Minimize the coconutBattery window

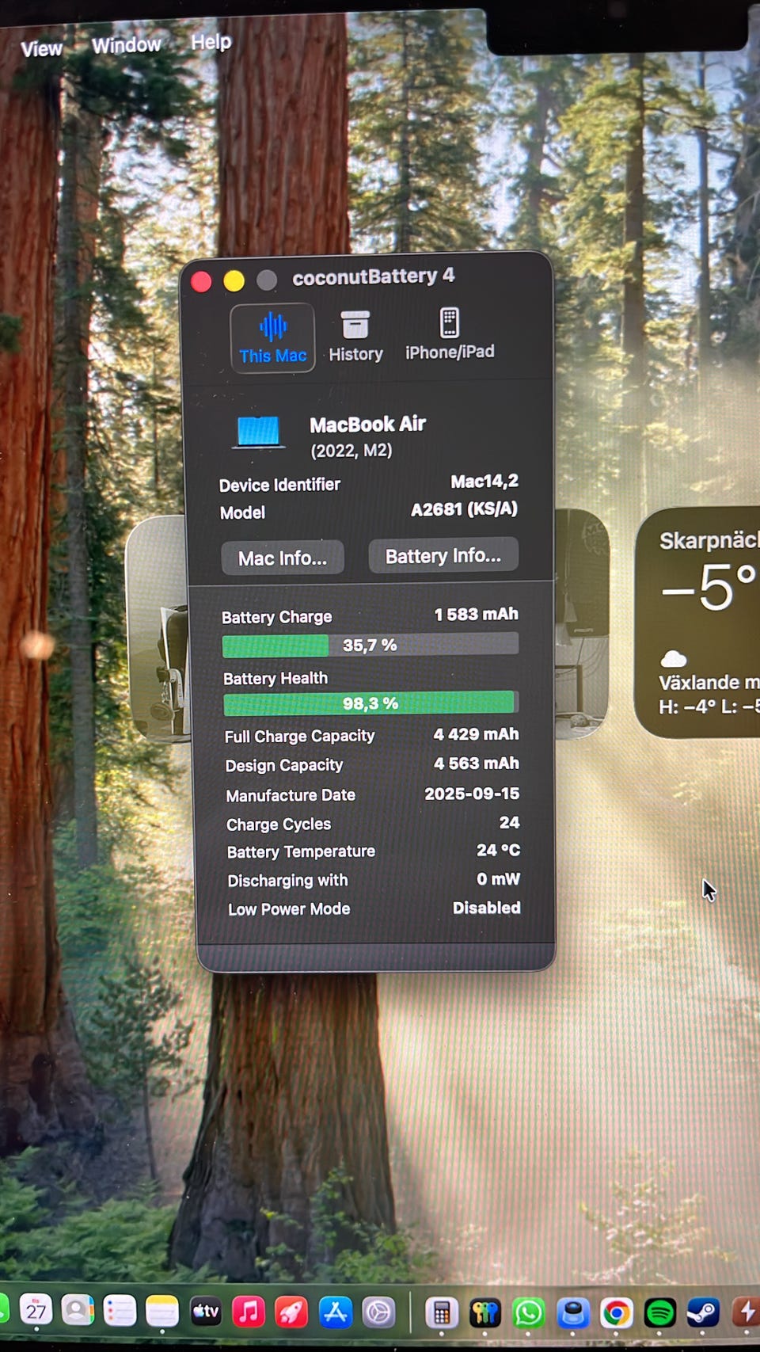point(234,281)
